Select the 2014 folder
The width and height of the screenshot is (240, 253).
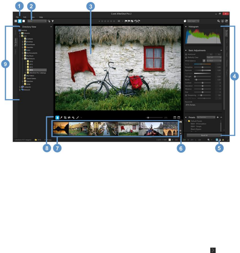tap(37, 70)
